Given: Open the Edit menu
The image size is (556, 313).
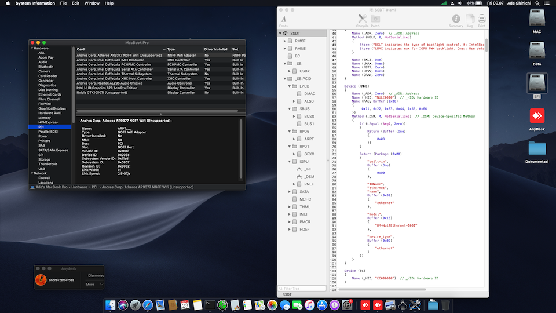Looking at the screenshot, I should point(75,3).
